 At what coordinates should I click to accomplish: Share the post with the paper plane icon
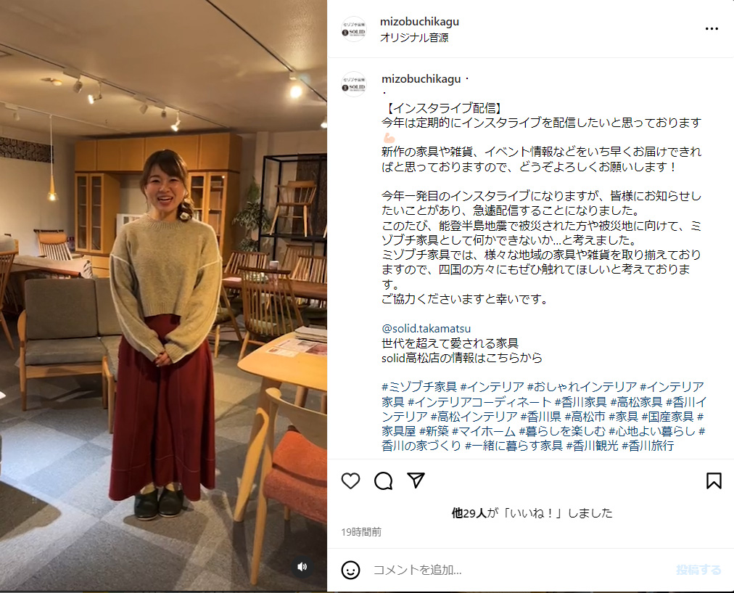click(x=416, y=480)
